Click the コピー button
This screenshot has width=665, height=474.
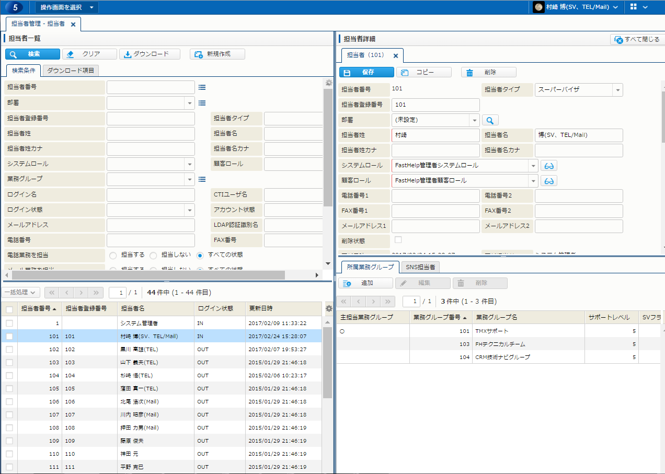point(423,73)
